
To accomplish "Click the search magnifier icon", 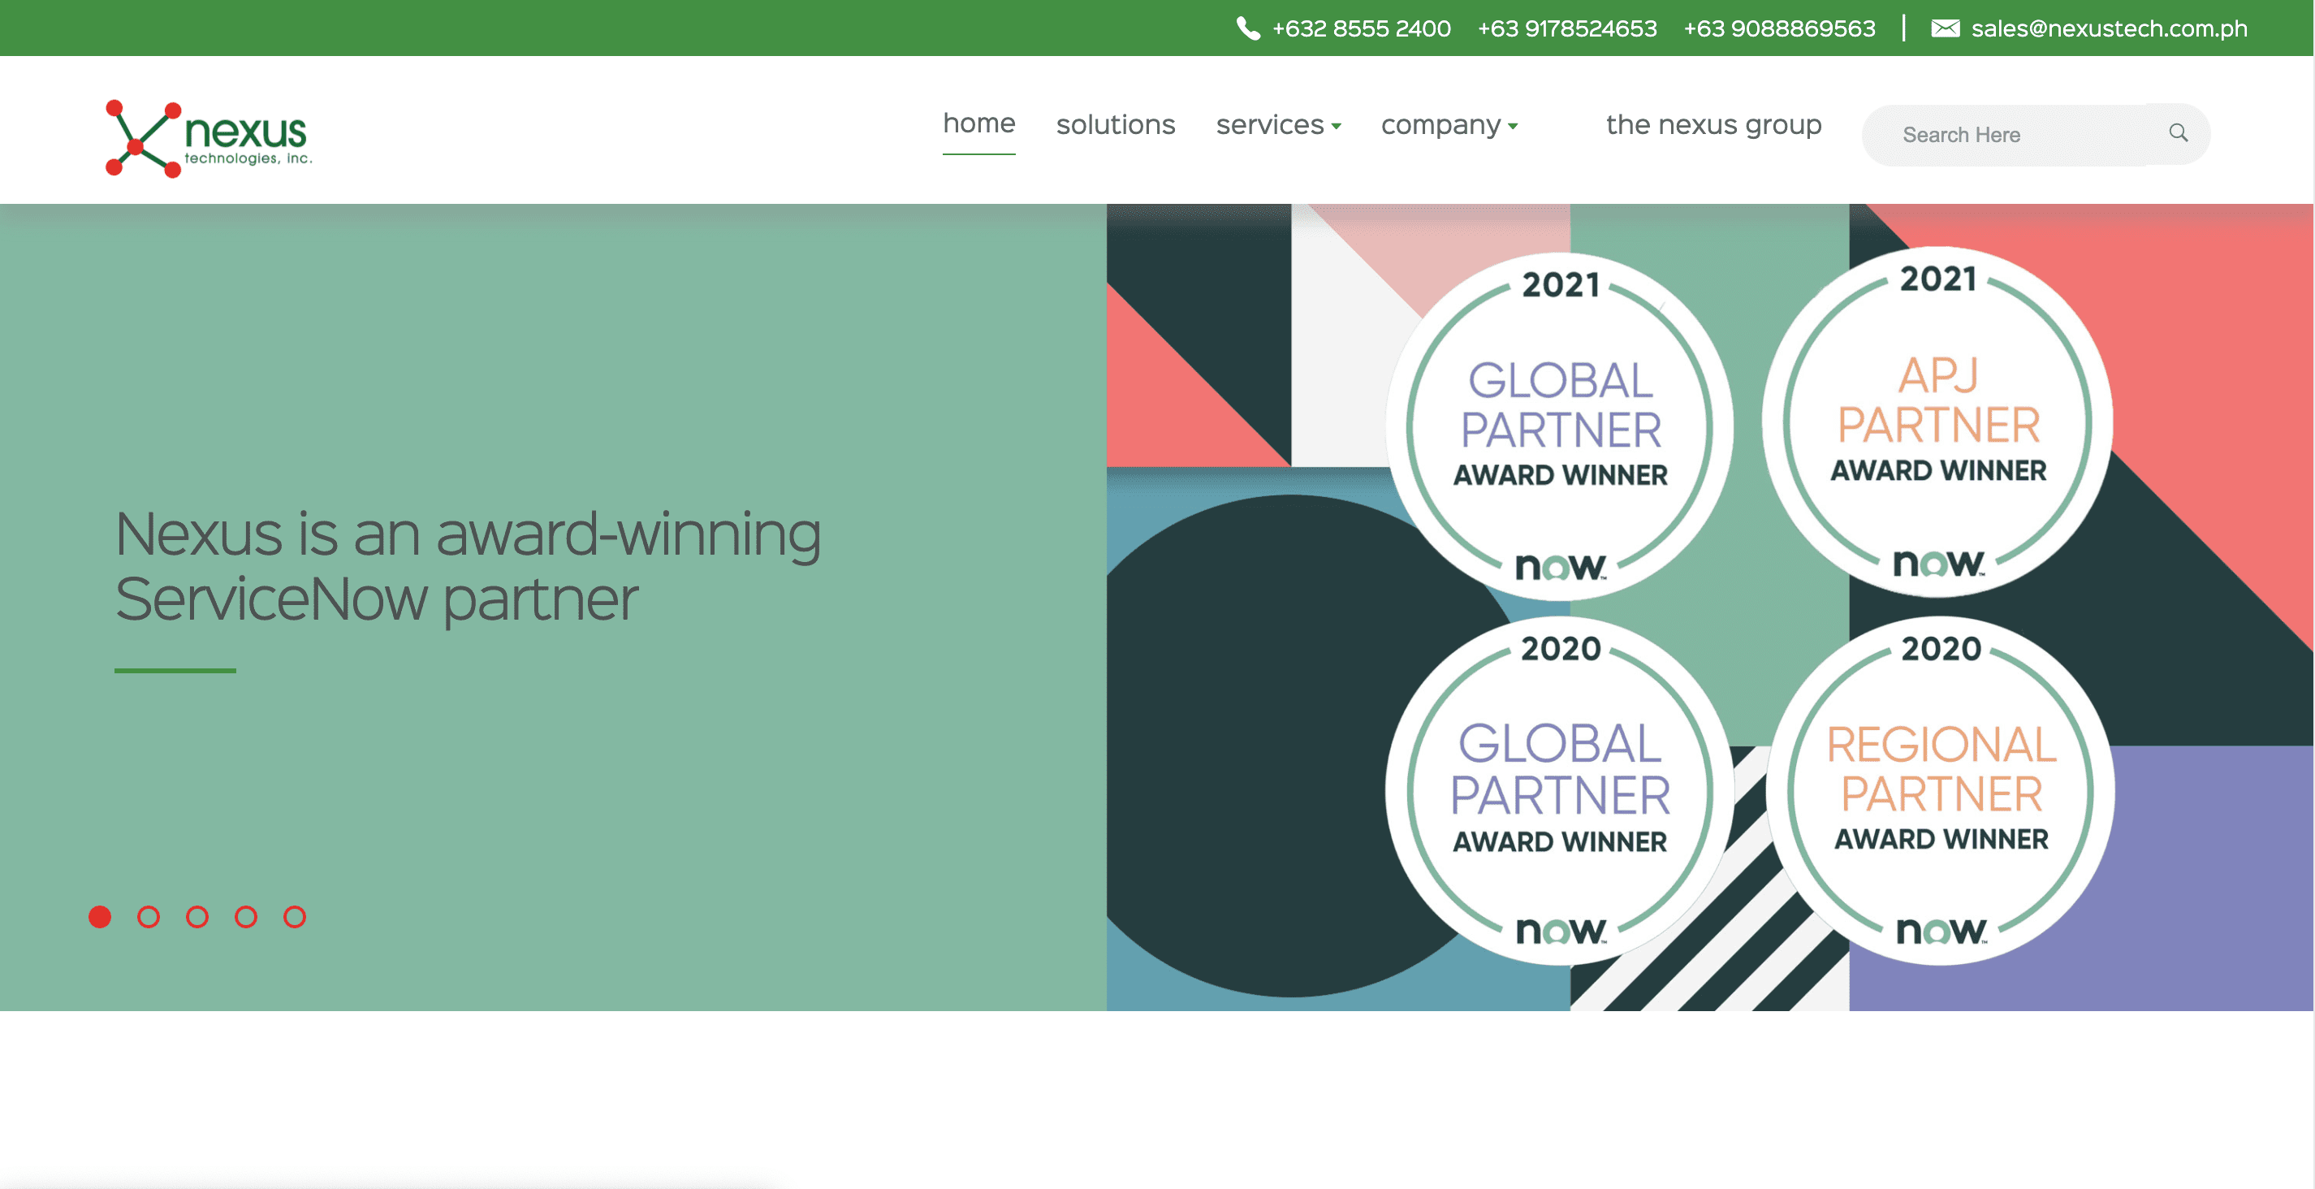I will [2178, 133].
